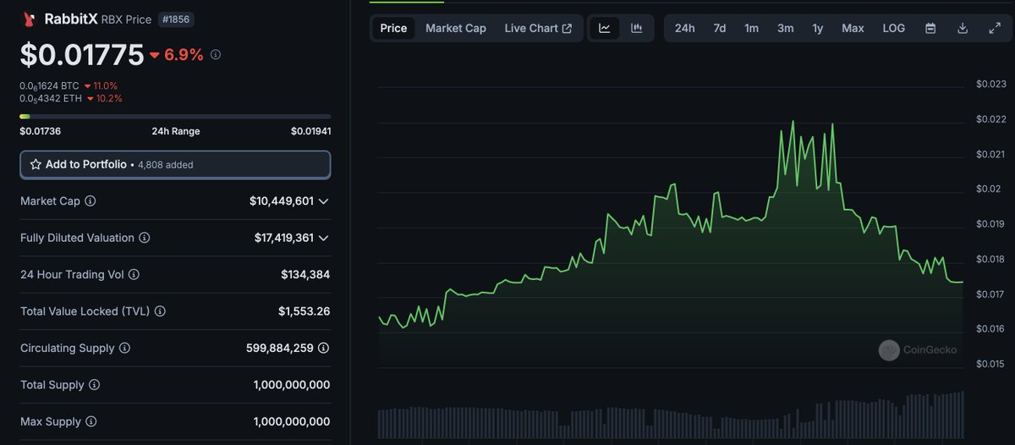The height and width of the screenshot is (445, 1015).
Task: Click the price chart peak near $0.022
Action: [x=793, y=123]
